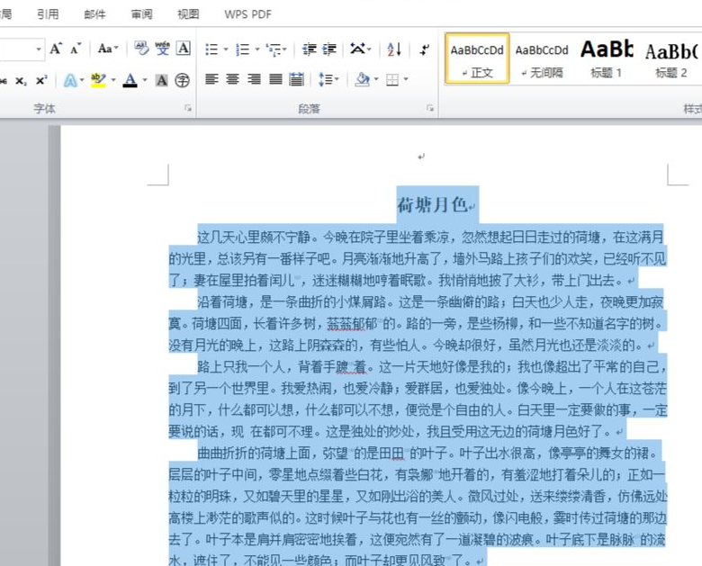Toggle show paragraph marks
702x566 pixels.
[x=425, y=49]
